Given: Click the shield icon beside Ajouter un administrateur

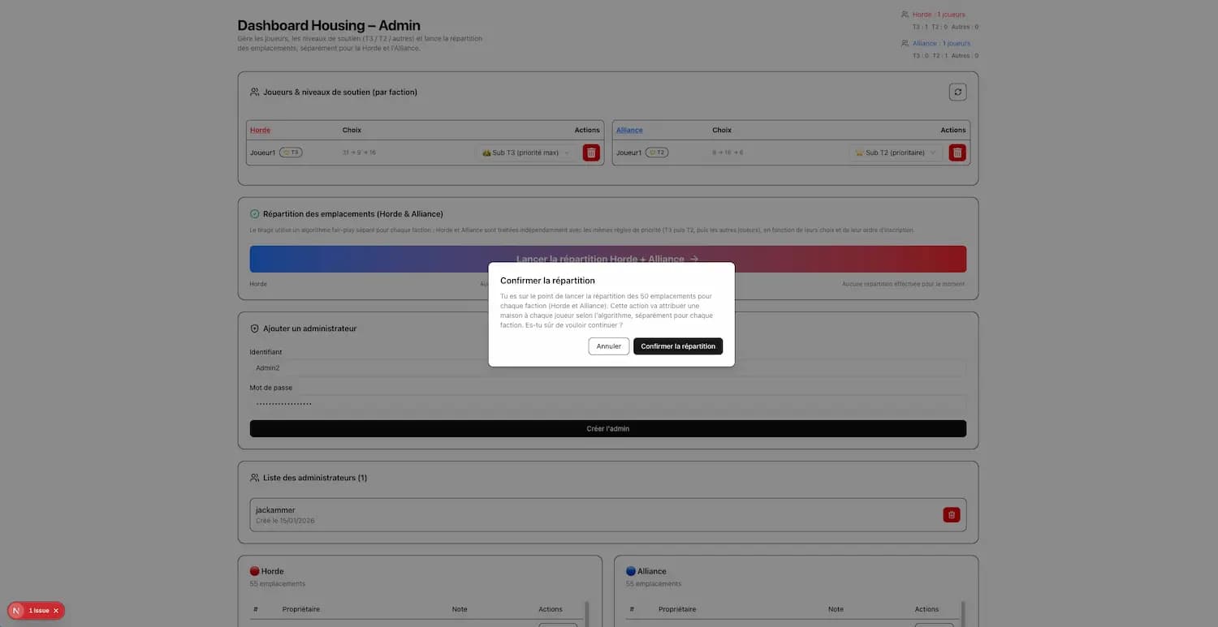Looking at the screenshot, I should [x=254, y=329].
